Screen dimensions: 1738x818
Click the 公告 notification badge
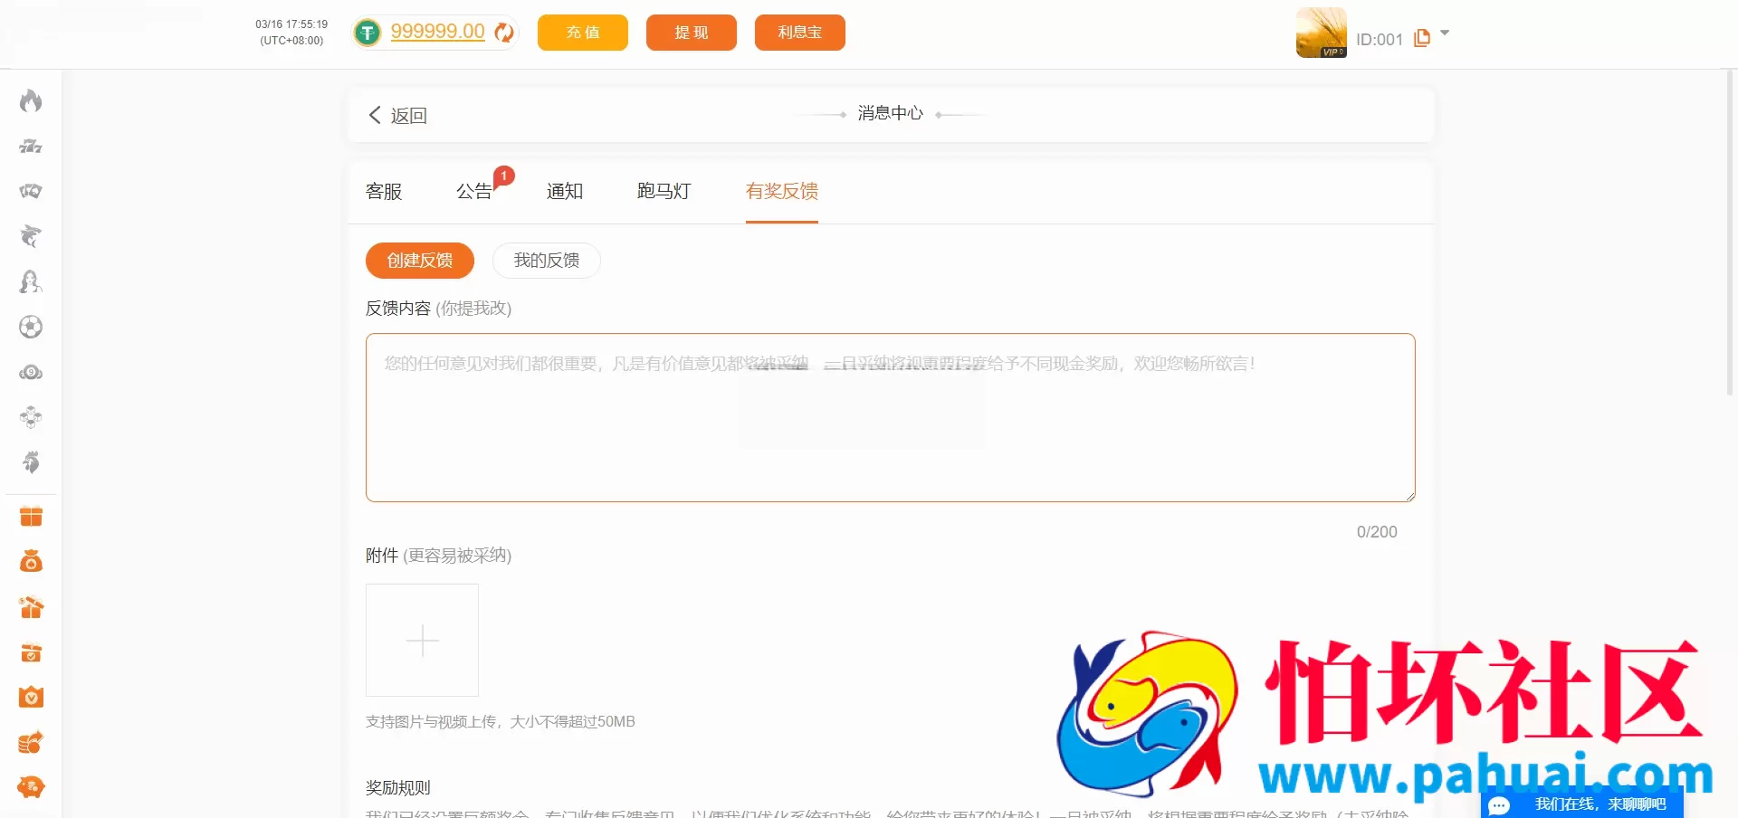(504, 176)
